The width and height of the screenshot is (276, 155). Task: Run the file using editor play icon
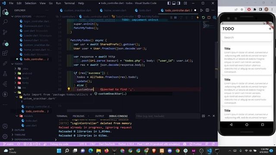201,10
